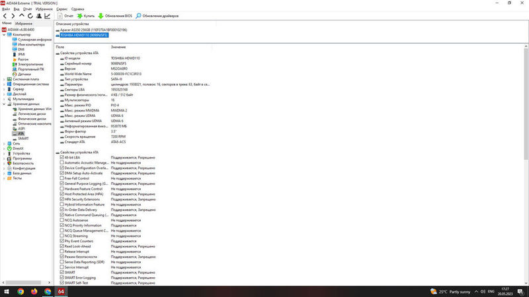Collapse the Хранение данных node
Screen dimensions: 529x297
tap(4, 104)
